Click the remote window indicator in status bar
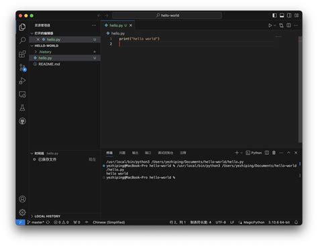318x246 pixels. (20, 223)
